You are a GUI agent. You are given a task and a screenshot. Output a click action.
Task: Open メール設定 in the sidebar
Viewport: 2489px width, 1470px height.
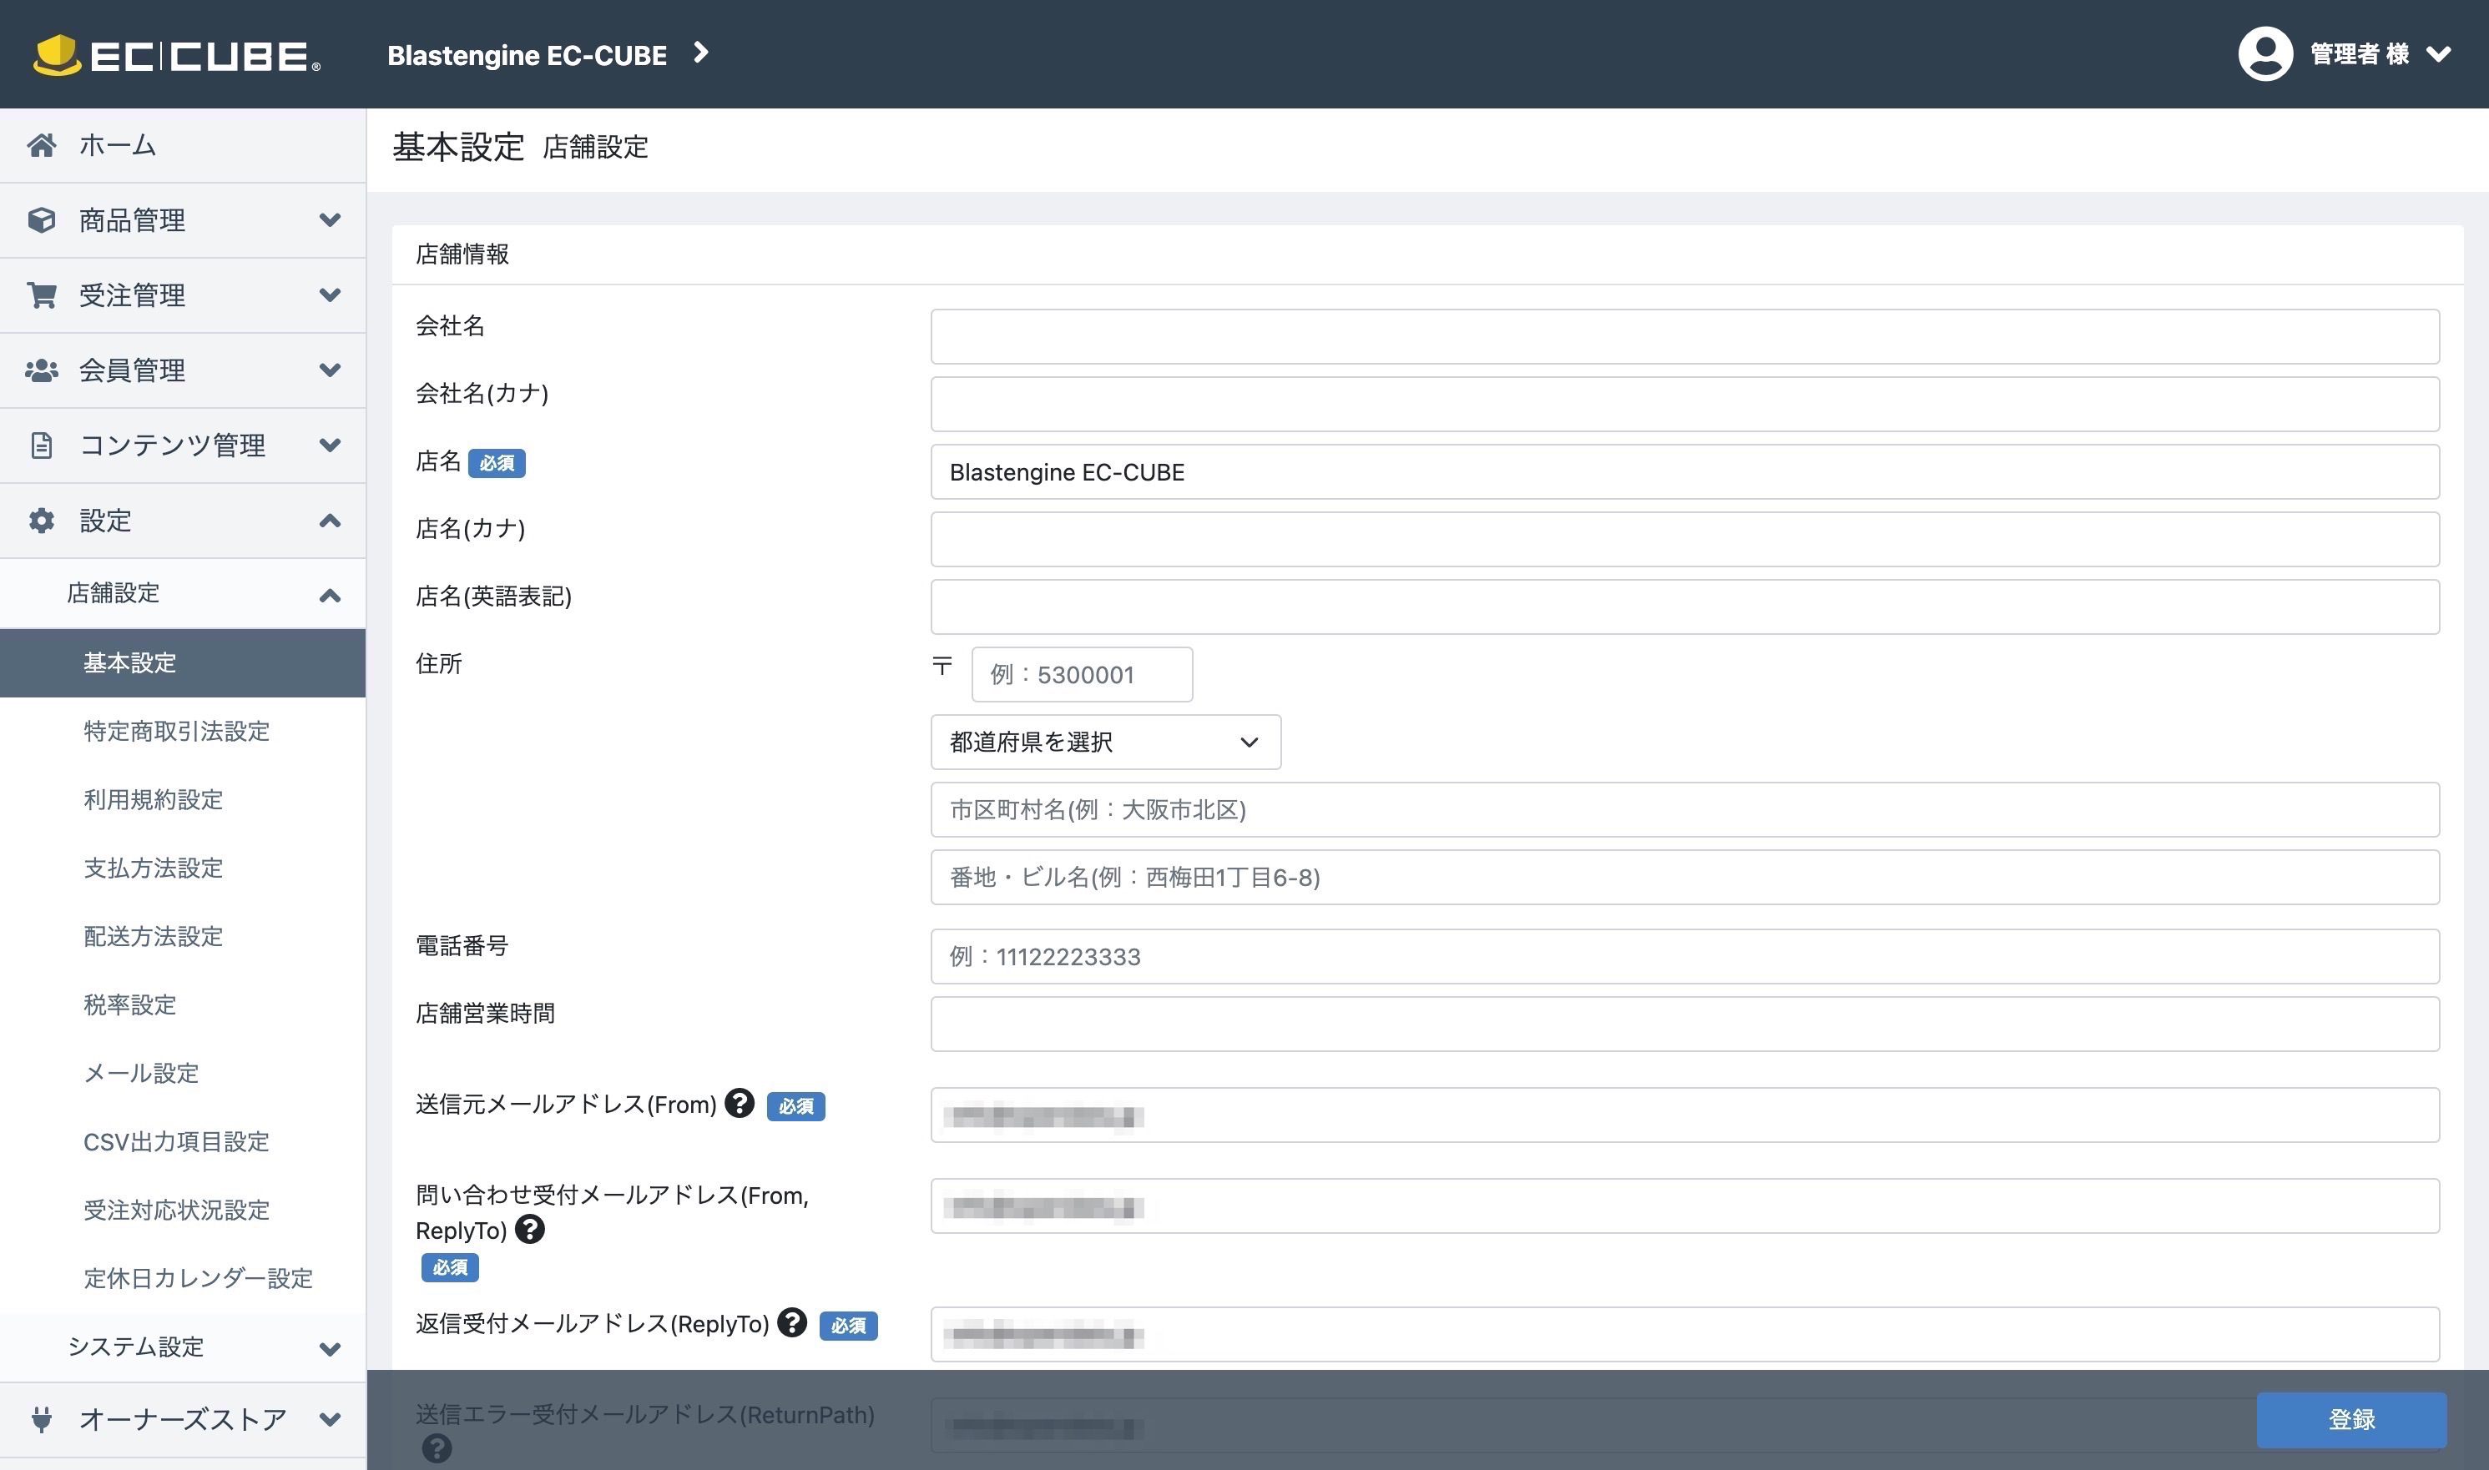(142, 1073)
